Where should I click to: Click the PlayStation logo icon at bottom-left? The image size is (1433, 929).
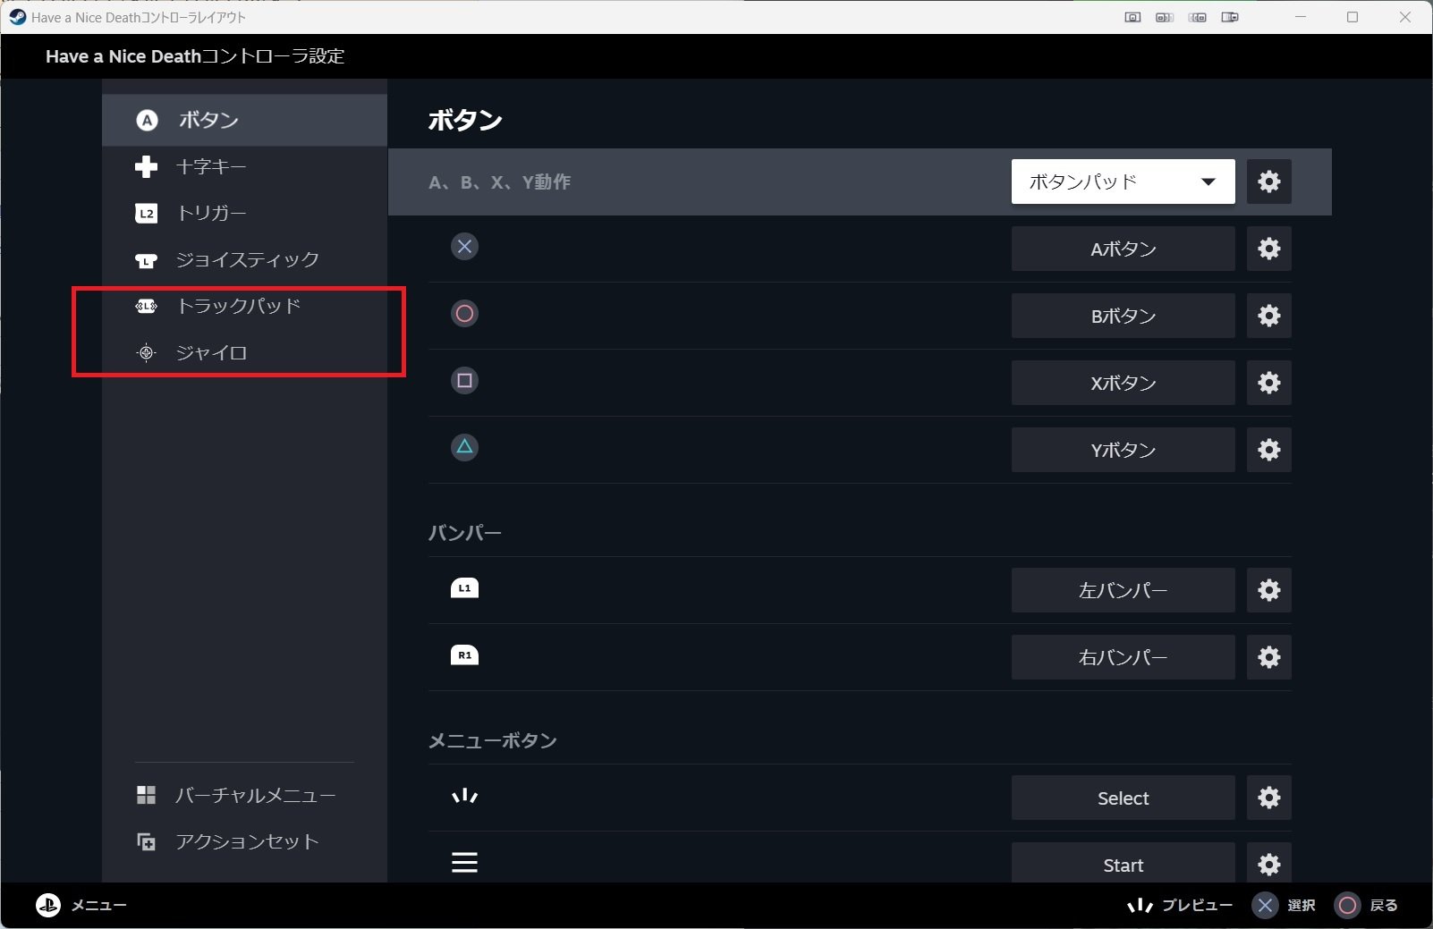(47, 905)
